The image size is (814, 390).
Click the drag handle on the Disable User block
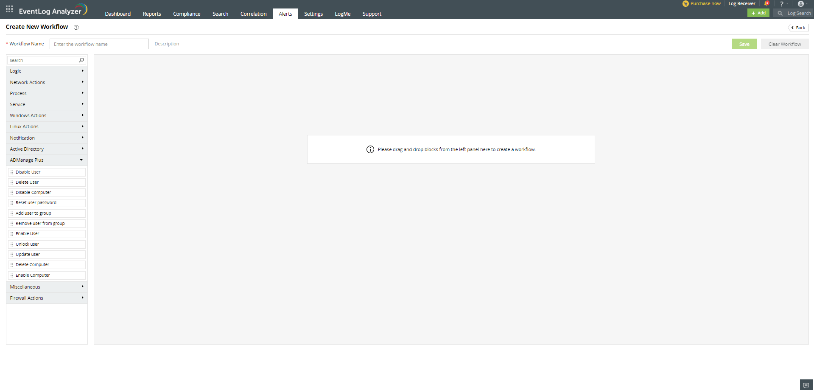coord(11,172)
